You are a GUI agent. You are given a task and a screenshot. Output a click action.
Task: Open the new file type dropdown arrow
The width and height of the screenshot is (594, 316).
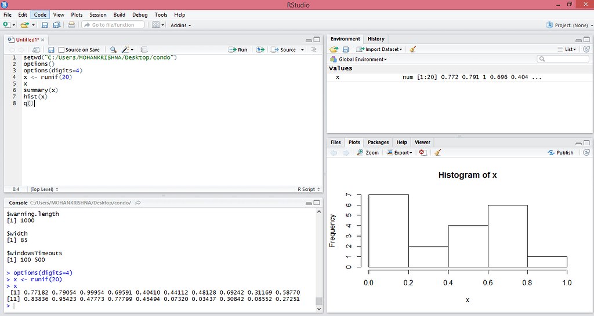(14, 25)
